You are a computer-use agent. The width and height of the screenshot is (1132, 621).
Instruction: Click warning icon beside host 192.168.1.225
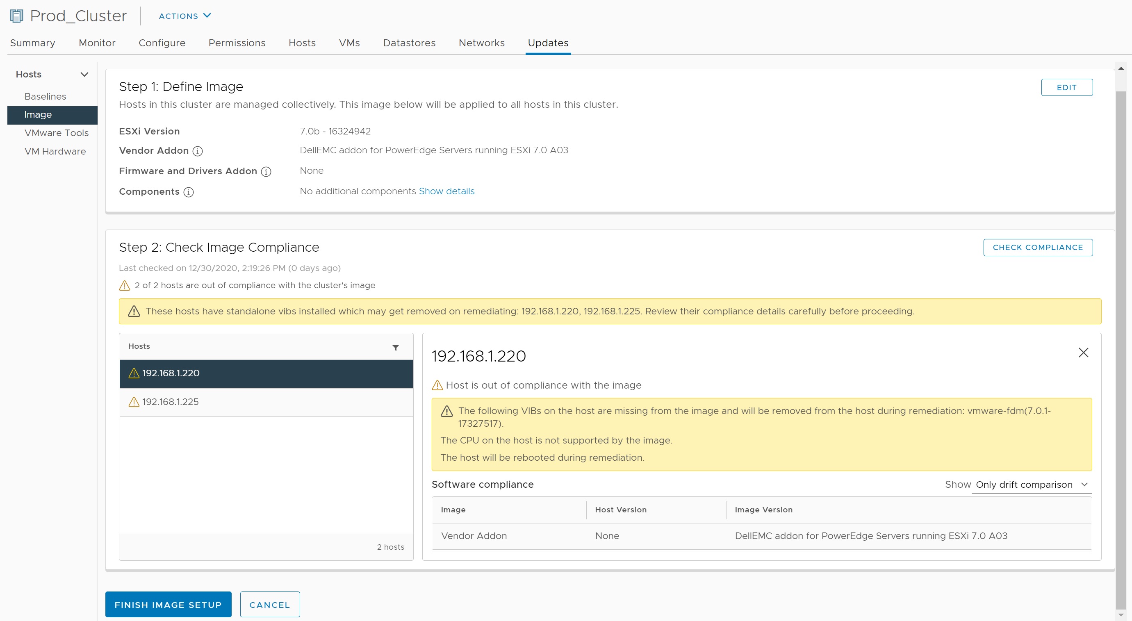[x=134, y=402]
